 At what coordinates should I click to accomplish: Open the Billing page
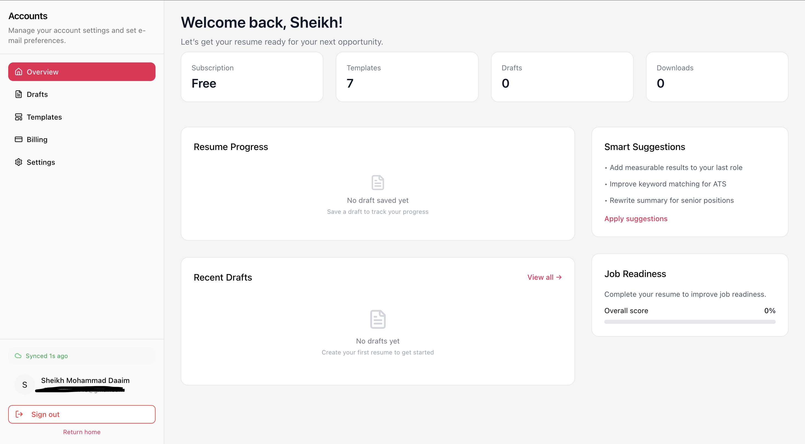click(x=37, y=139)
